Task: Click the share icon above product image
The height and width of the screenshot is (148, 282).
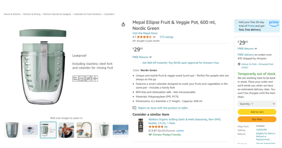Action: pyautogui.click(x=123, y=24)
